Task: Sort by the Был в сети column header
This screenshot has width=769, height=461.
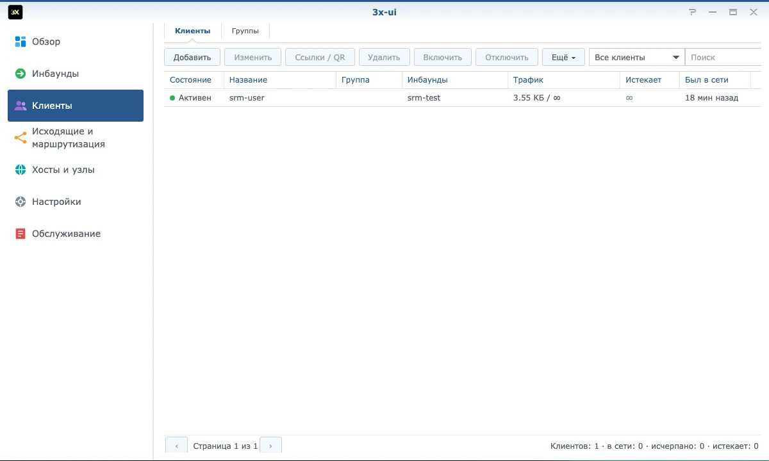Action: (x=715, y=80)
